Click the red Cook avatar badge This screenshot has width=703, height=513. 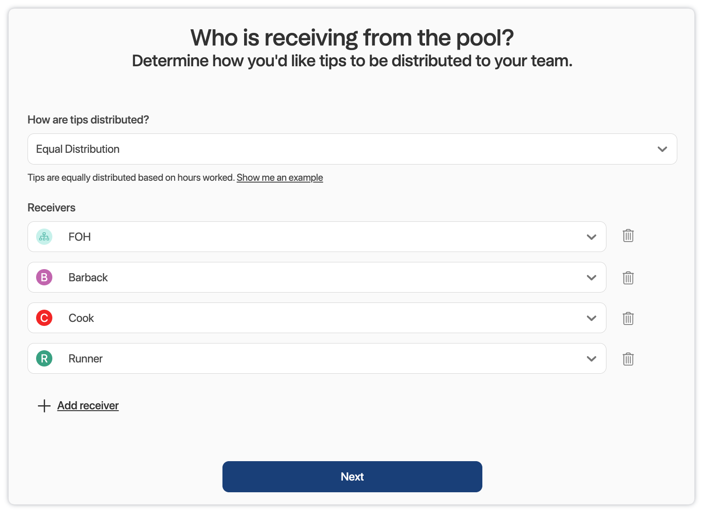pos(44,318)
